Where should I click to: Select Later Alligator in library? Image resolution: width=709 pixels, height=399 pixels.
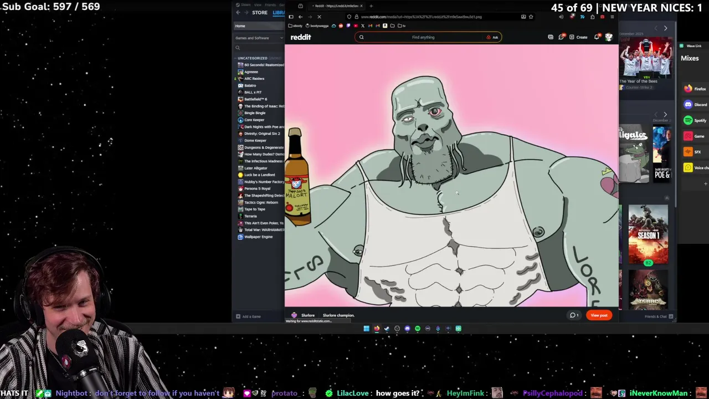tap(255, 168)
